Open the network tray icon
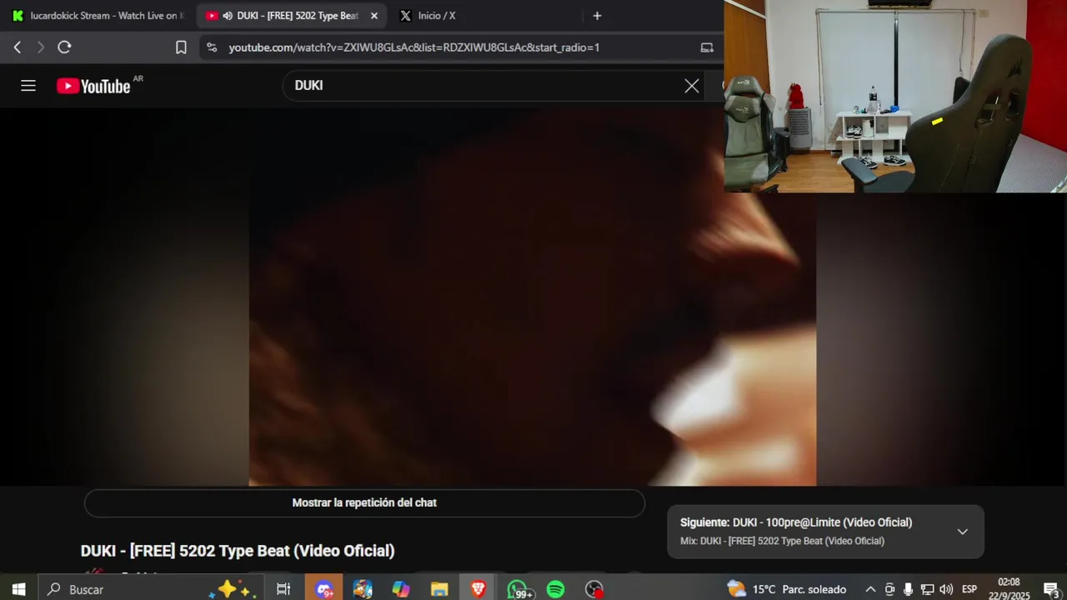This screenshot has width=1067, height=600. click(927, 589)
